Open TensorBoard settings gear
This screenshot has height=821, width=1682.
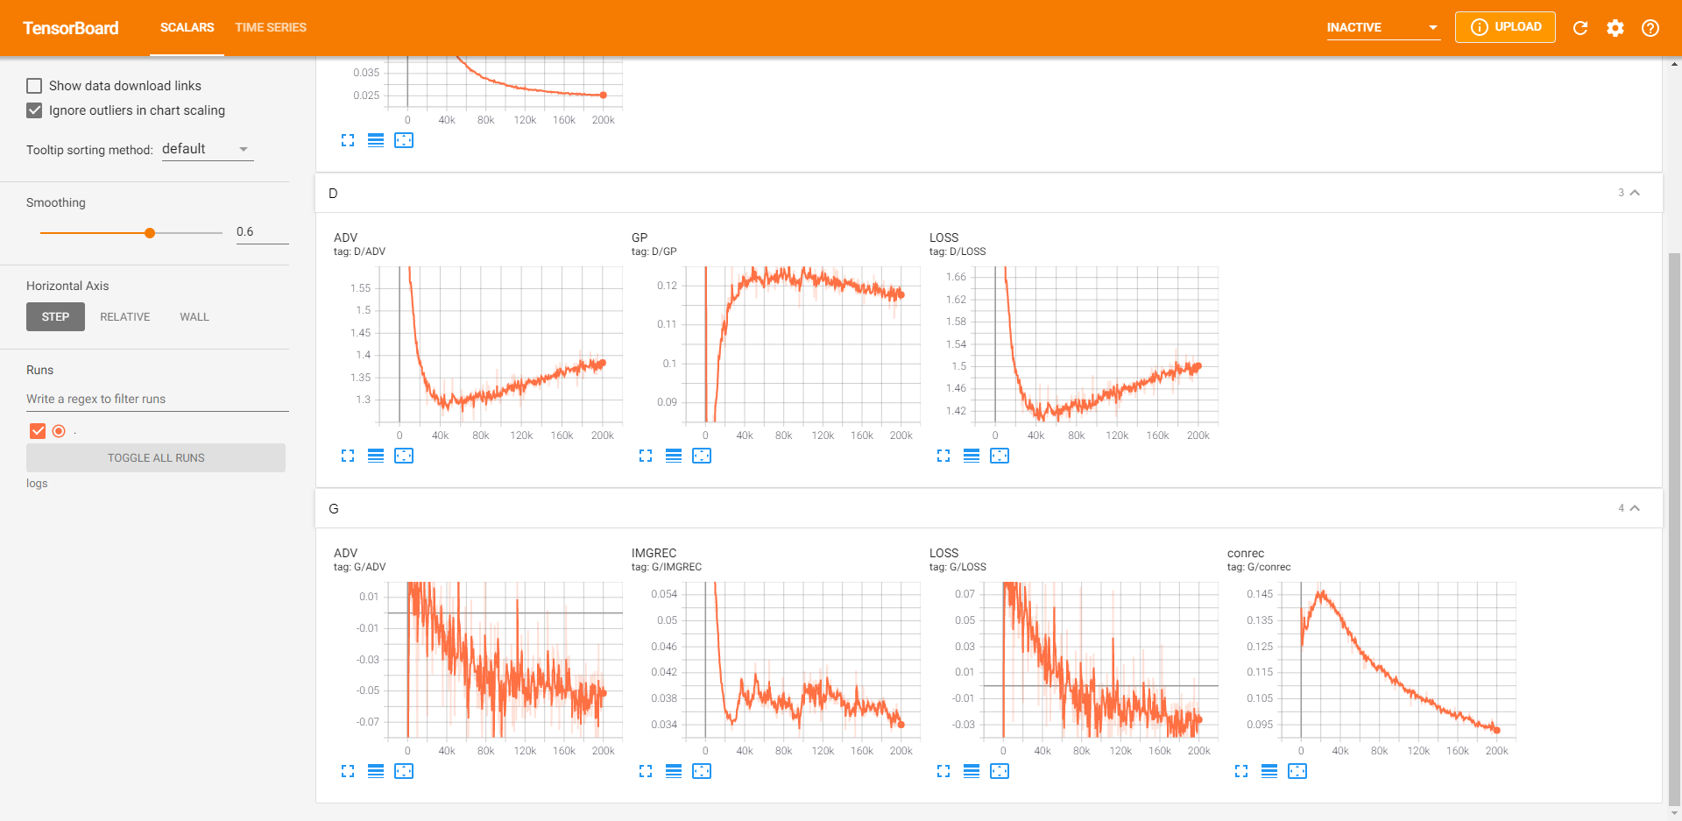point(1615,27)
